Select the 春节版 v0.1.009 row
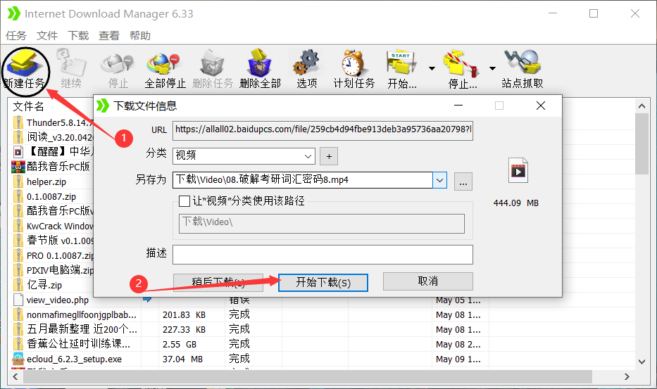Screen dimensions: 657x389 click(x=52, y=241)
